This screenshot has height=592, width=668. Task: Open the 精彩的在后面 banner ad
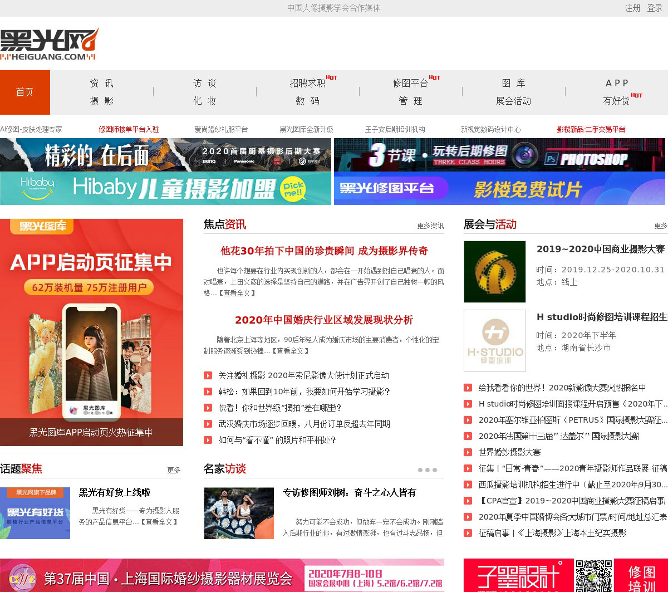point(165,155)
